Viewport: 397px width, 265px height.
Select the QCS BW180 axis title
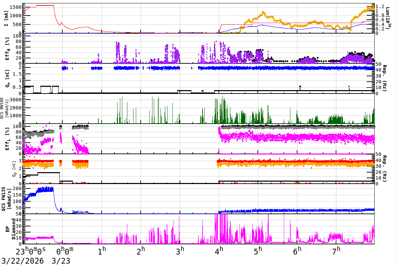pos(4,108)
